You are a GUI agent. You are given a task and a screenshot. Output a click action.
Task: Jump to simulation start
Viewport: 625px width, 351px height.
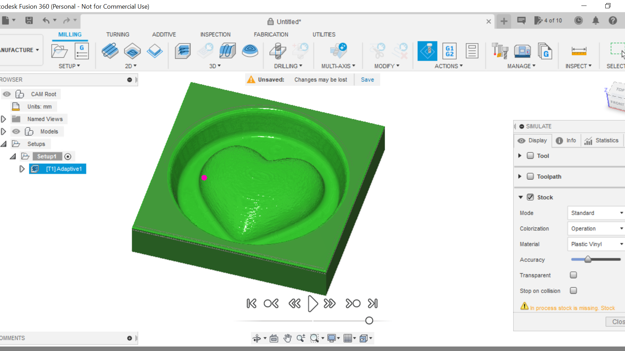251,304
